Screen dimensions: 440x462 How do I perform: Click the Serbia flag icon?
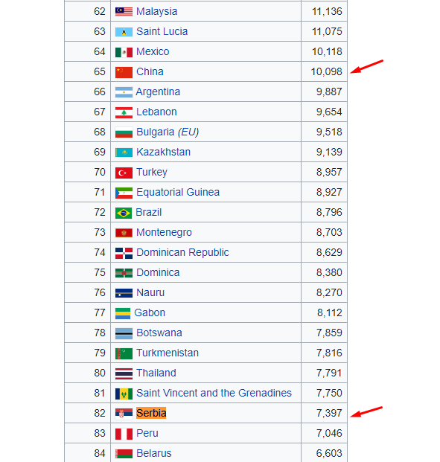click(124, 414)
